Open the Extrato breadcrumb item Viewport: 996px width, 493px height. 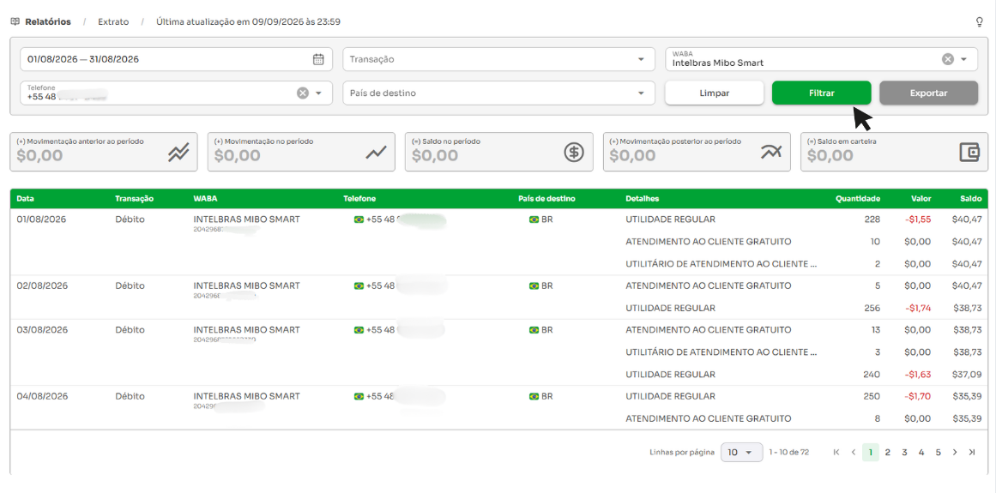pyautogui.click(x=113, y=21)
